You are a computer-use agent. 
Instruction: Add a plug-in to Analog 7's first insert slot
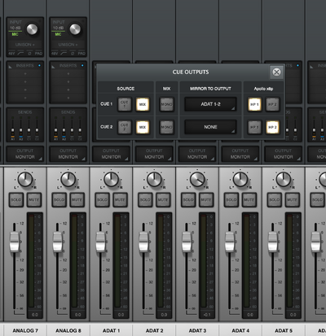pyautogui.click(x=25, y=74)
